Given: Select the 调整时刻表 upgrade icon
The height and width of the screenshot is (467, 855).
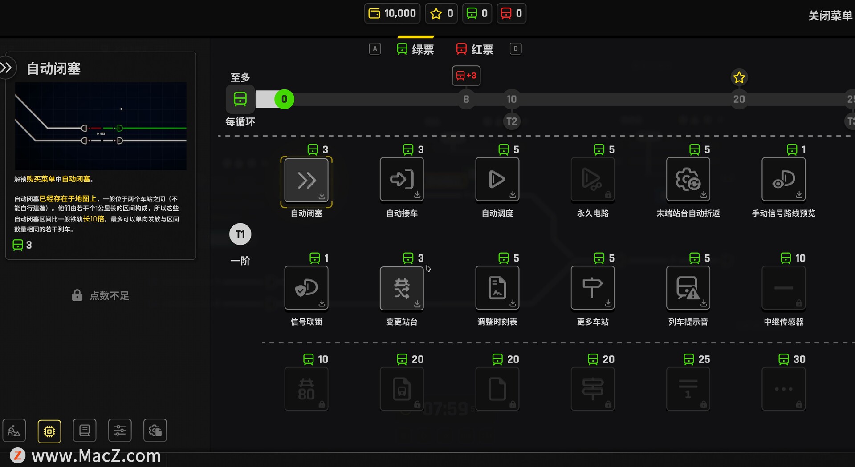Looking at the screenshot, I should 497,288.
